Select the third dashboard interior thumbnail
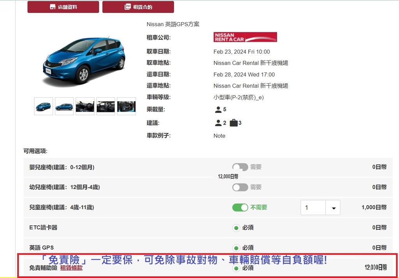 [85, 106]
